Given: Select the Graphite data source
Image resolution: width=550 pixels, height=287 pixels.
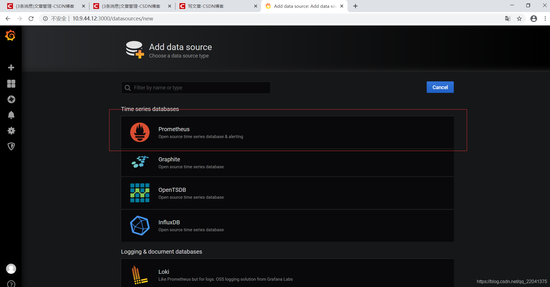Looking at the screenshot, I should click(287, 163).
